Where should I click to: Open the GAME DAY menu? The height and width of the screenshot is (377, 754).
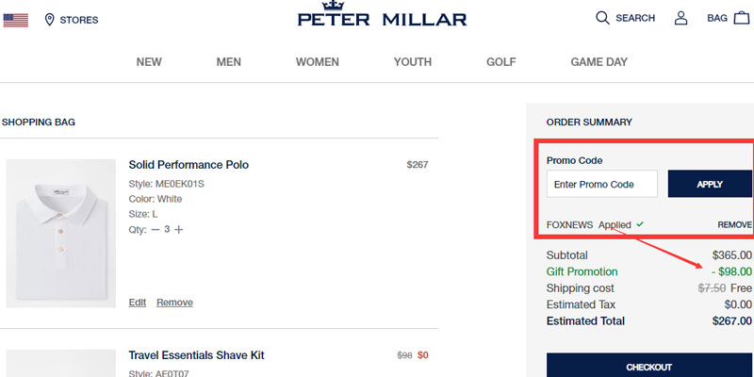[x=598, y=62]
